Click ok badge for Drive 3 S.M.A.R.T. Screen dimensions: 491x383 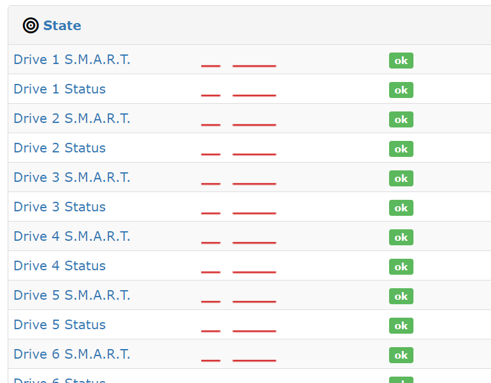(401, 178)
